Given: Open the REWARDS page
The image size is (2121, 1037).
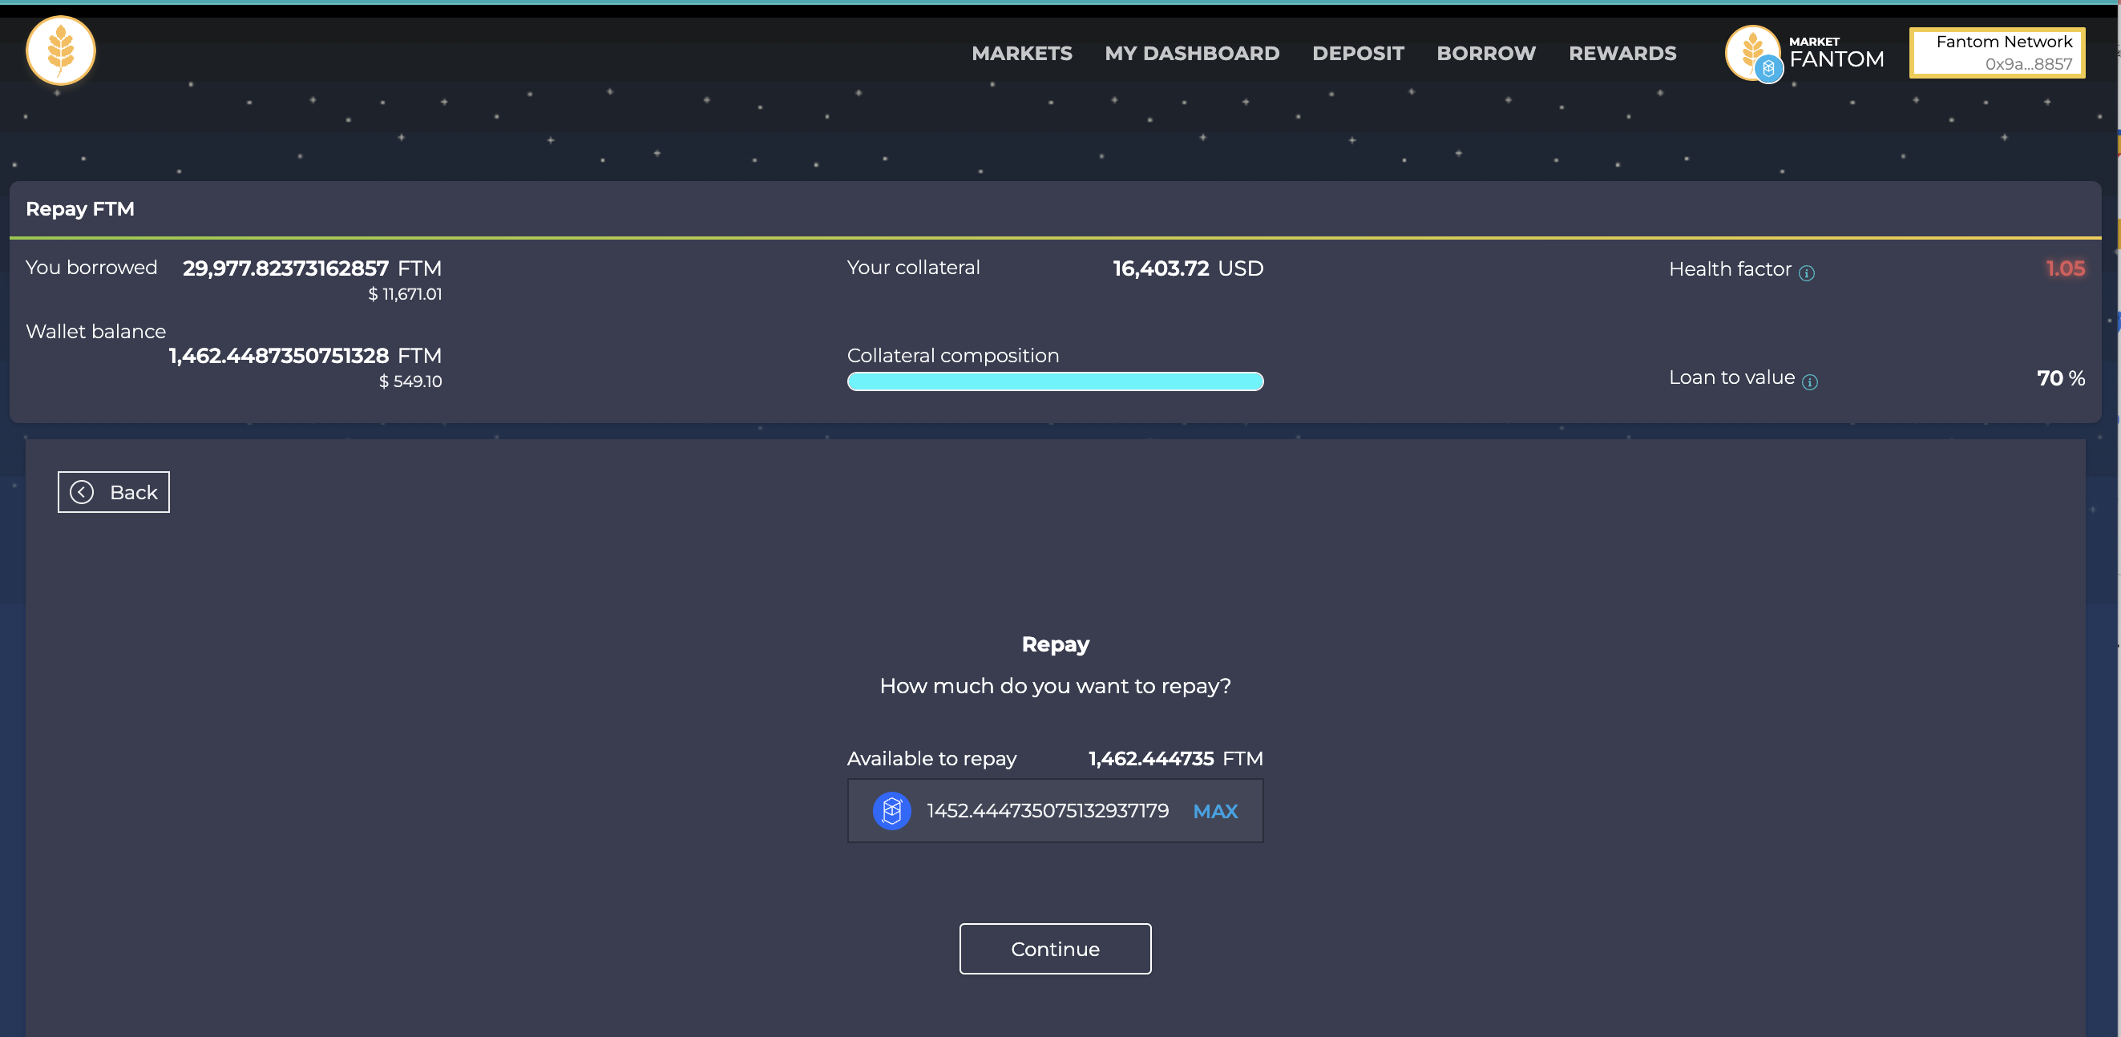Looking at the screenshot, I should [x=1622, y=54].
